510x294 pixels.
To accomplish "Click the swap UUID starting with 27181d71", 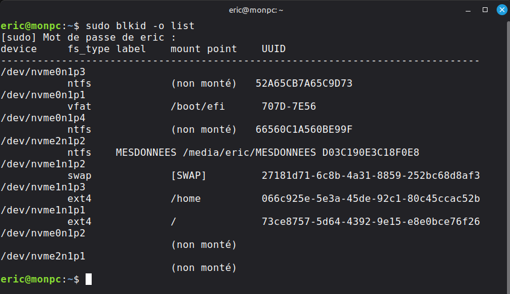I will (x=370, y=175).
